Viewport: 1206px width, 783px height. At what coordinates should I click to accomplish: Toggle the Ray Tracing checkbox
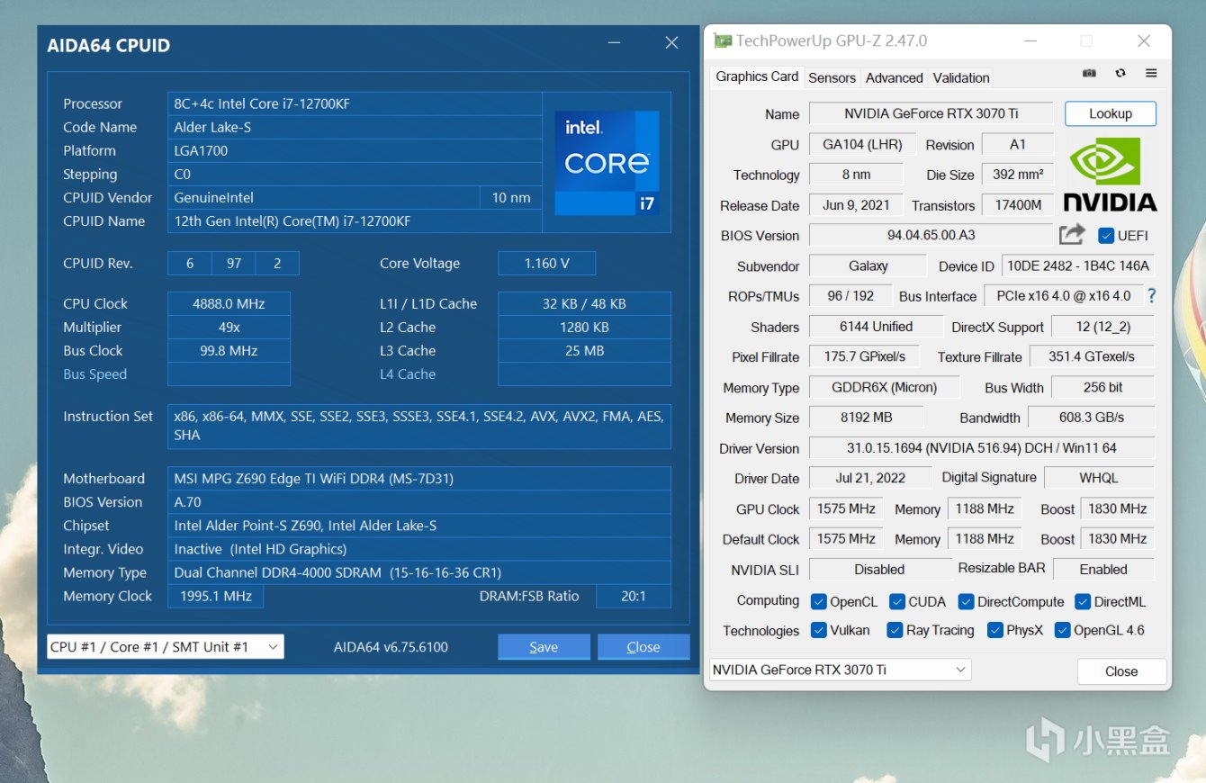(895, 630)
